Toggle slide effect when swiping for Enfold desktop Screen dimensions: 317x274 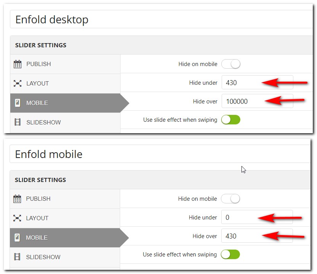coord(231,120)
